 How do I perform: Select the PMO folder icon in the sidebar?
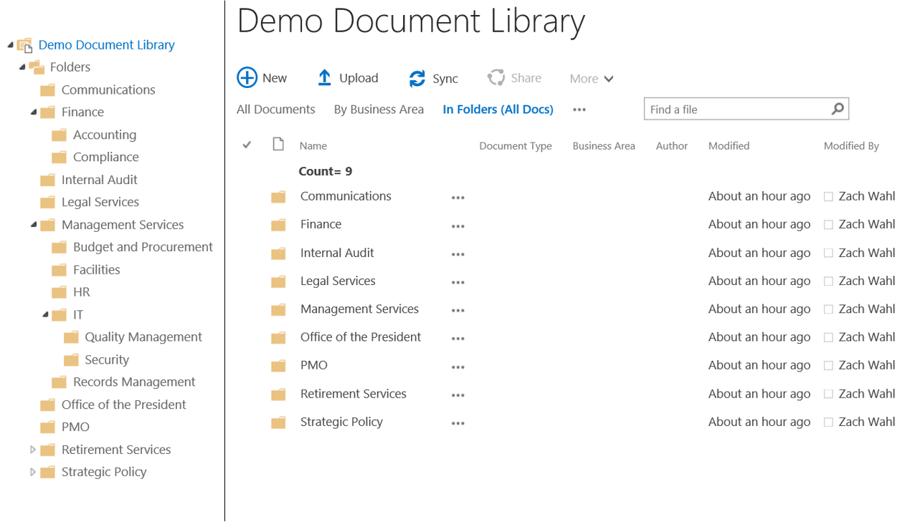pos(47,427)
